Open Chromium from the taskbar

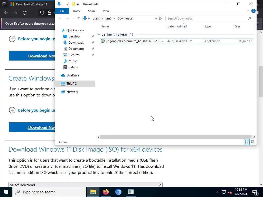118,192
